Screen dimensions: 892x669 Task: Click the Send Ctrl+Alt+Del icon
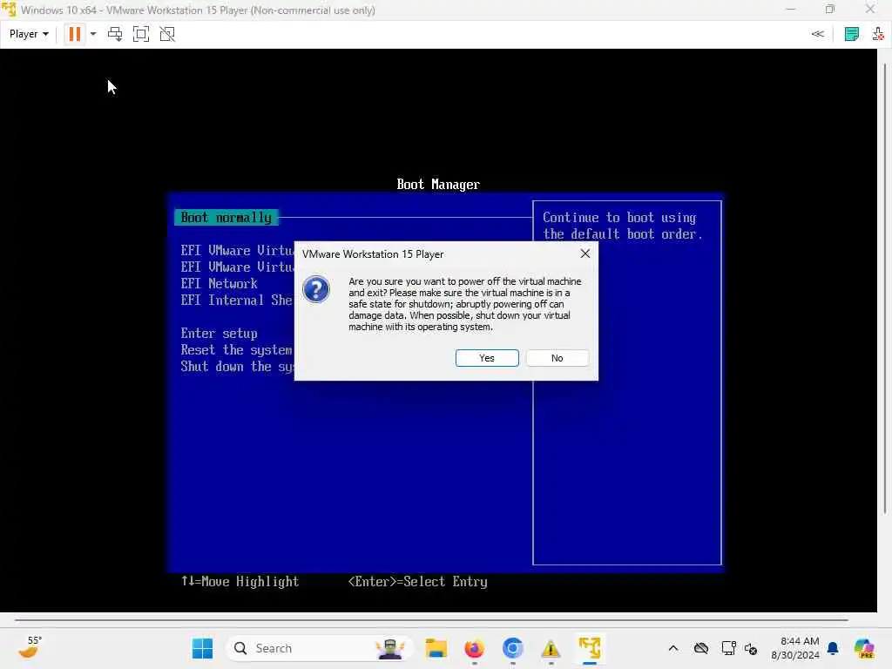point(115,34)
